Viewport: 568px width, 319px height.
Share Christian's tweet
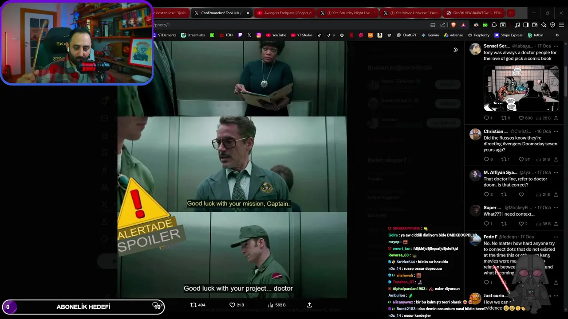click(556, 159)
